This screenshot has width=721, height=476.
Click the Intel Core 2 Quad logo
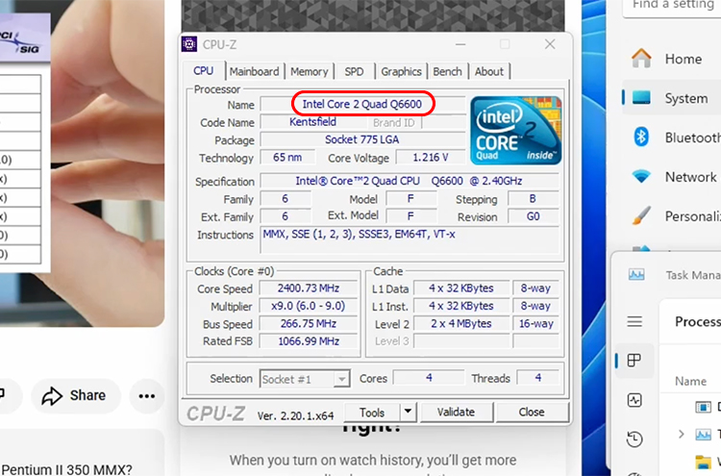coord(515,131)
